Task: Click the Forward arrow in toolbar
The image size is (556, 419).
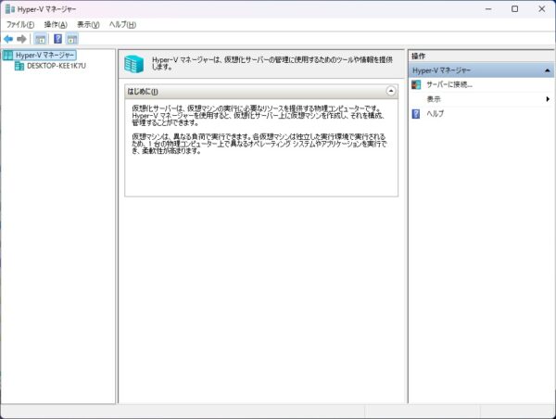Action: 21,39
